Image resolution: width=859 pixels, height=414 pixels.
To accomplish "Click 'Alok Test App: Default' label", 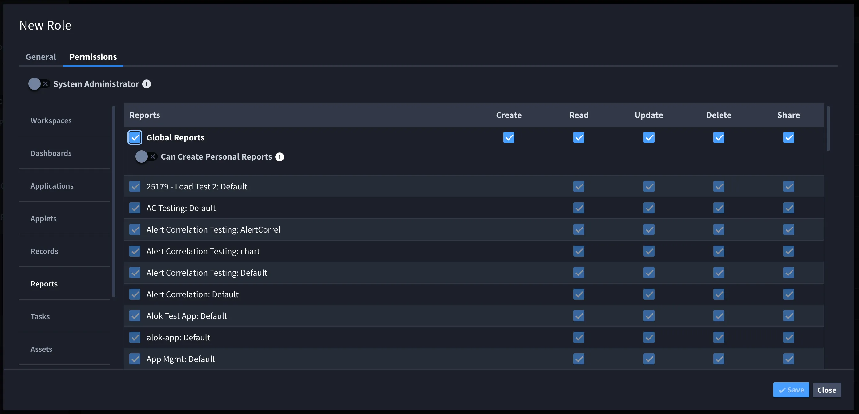I will (x=187, y=316).
